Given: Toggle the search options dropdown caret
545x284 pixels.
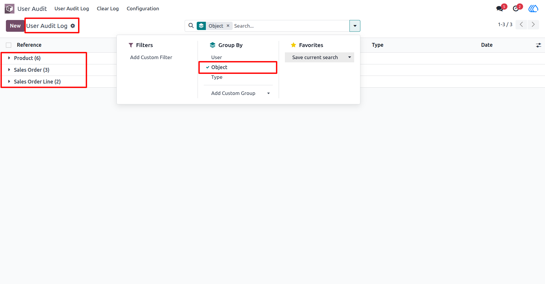Looking at the screenshot, I should (355, 26).
